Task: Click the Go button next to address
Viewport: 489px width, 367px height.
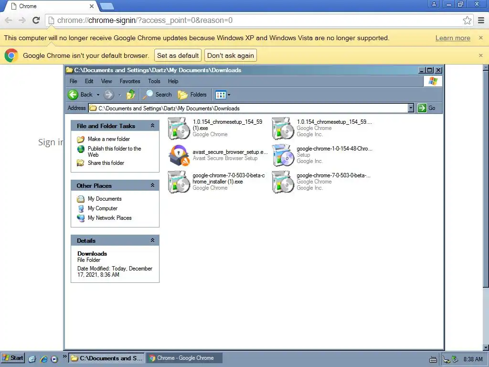Action: pos(426,108)
